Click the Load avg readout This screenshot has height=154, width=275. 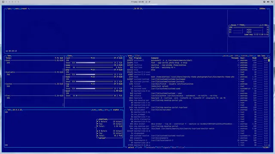(256, 35)
